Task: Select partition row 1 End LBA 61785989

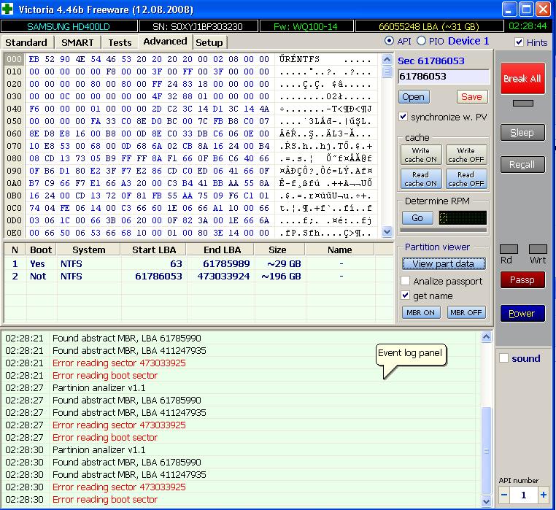Action: tap(226, 264)
